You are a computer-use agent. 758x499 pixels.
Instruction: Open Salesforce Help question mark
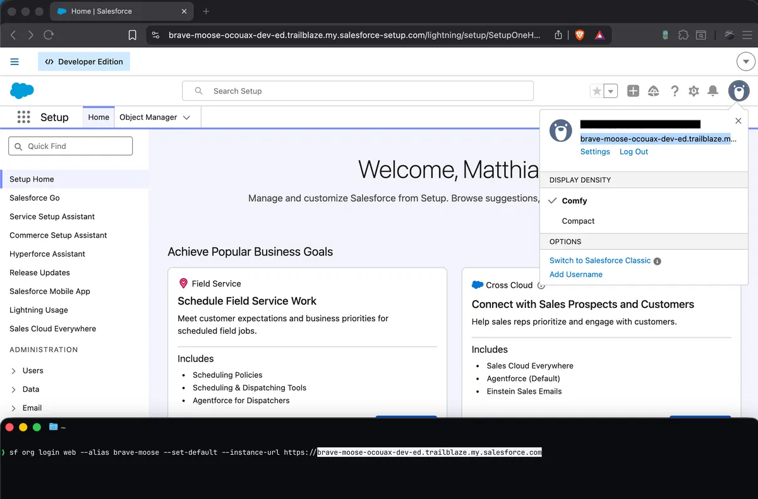675,91
